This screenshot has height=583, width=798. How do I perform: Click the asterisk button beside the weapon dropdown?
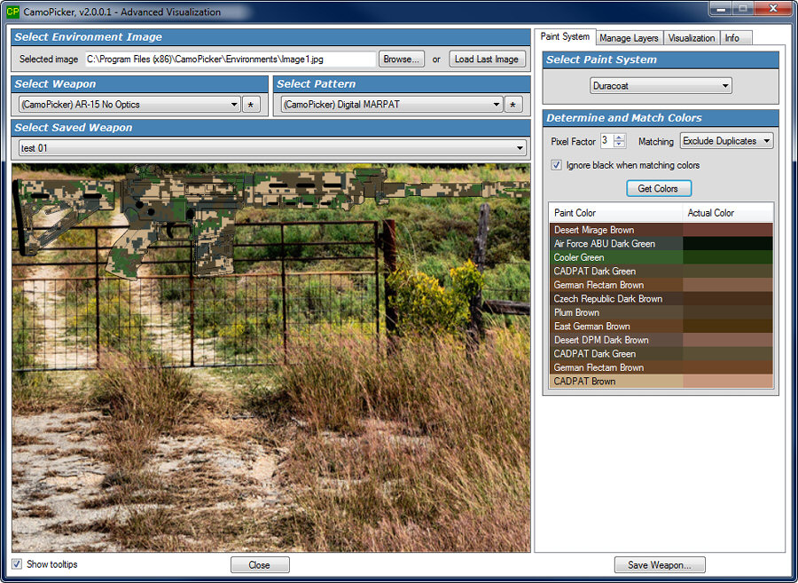point(252,105)
